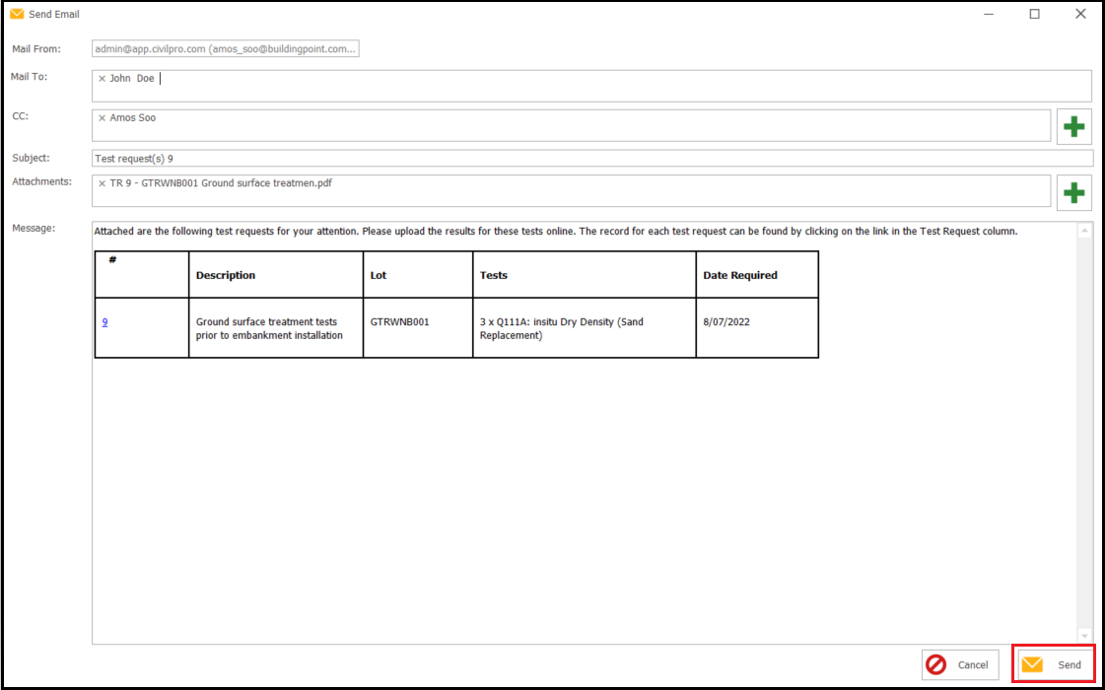The width and height of the screenshot is (1105, 690).
Task: Click the Send button
Action: click(1055, 664)
